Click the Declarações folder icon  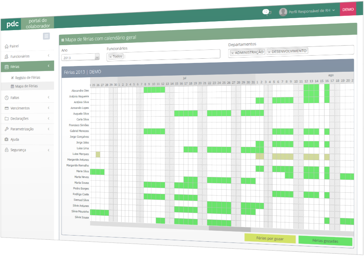click(x=7, y=119)
